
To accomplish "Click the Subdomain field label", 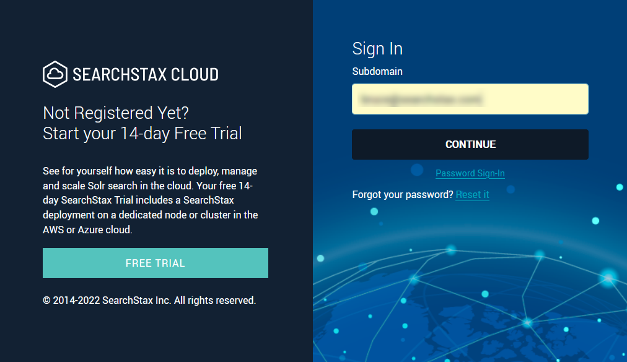I will (x=377, y=72).
